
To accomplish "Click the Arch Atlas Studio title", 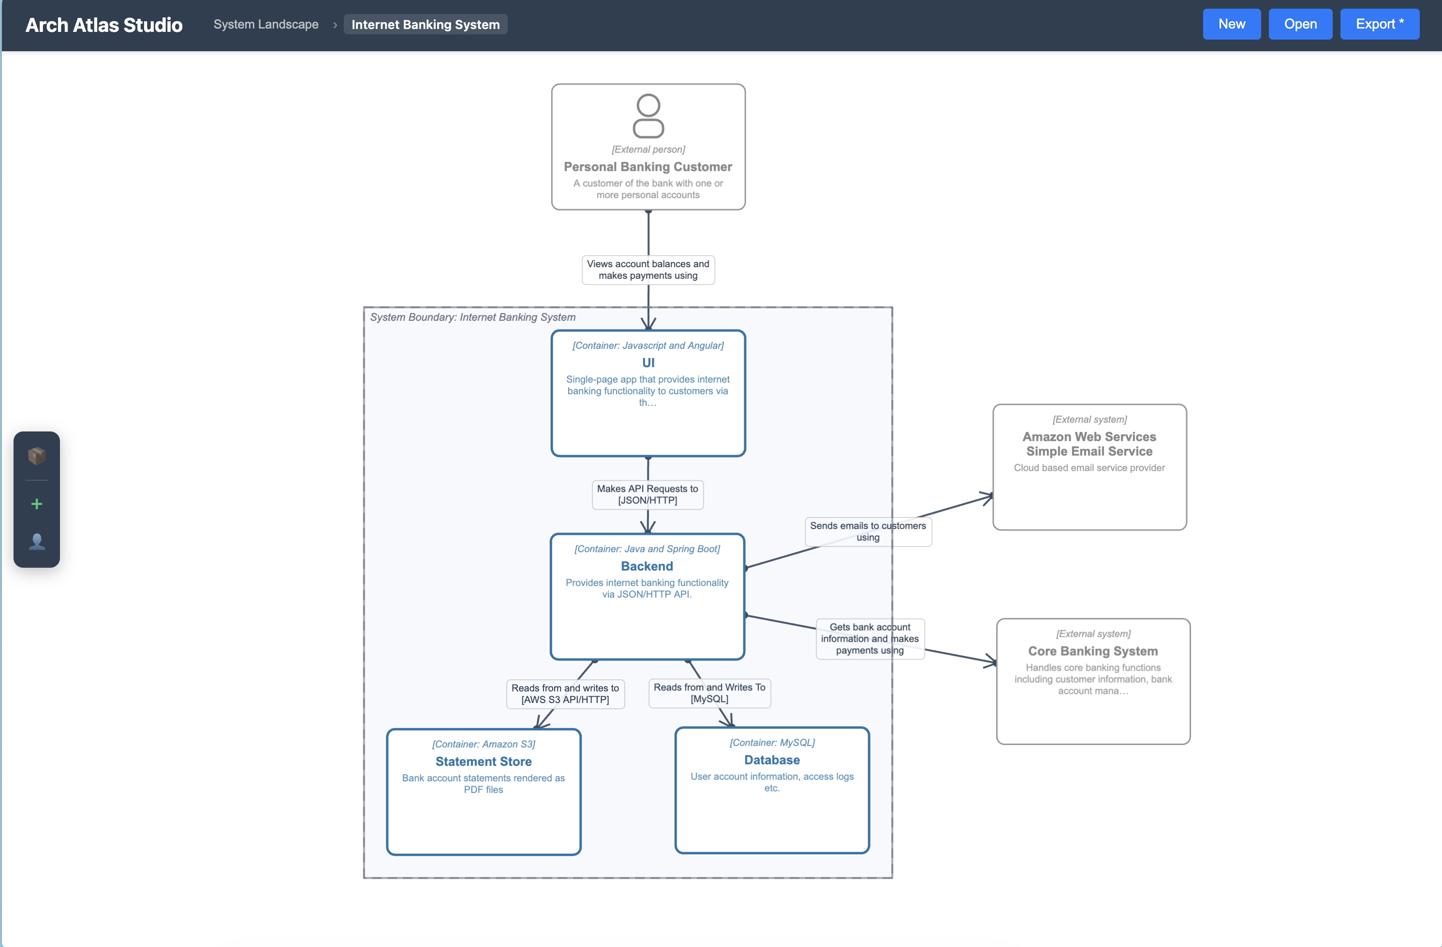I will (103, 25).
